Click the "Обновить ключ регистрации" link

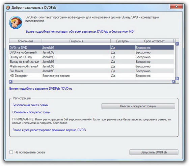pyautogui.click(x=31, y=112)
